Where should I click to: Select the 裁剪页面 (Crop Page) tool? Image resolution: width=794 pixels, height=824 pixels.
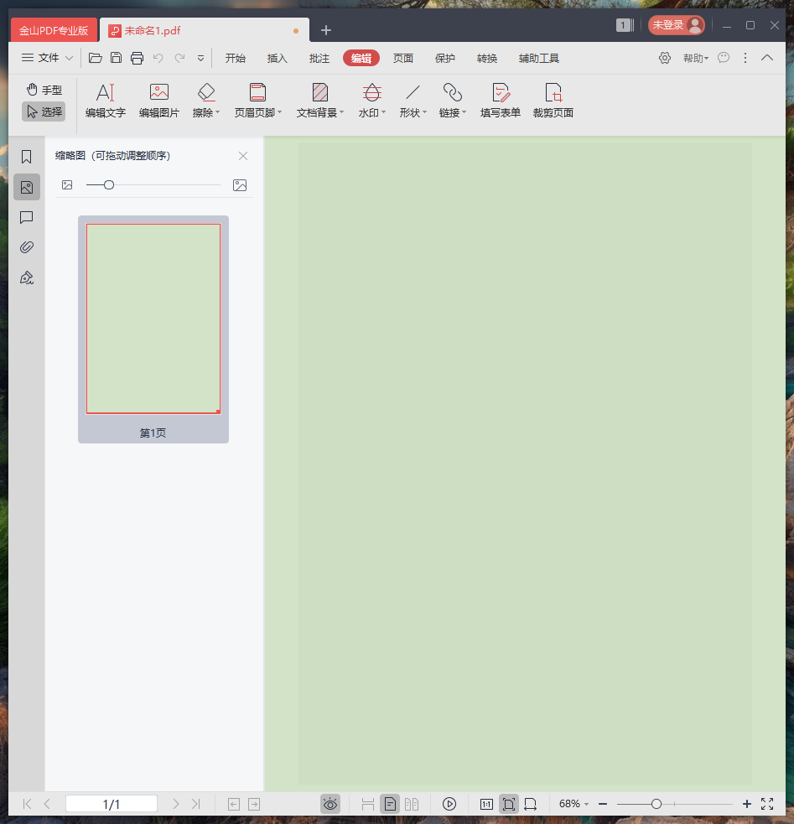pyautogui.click(x=553, y=101)
